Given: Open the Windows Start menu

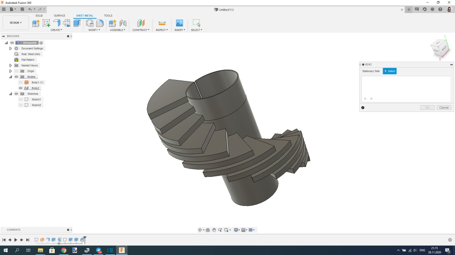Looking at the screenshot, I should (6, 250).
